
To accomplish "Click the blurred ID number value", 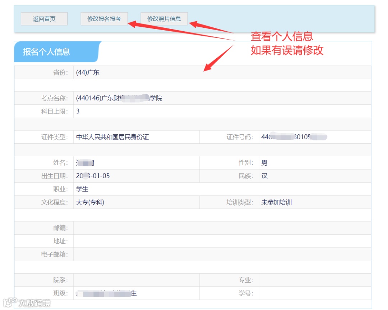I will coord(294,137).
